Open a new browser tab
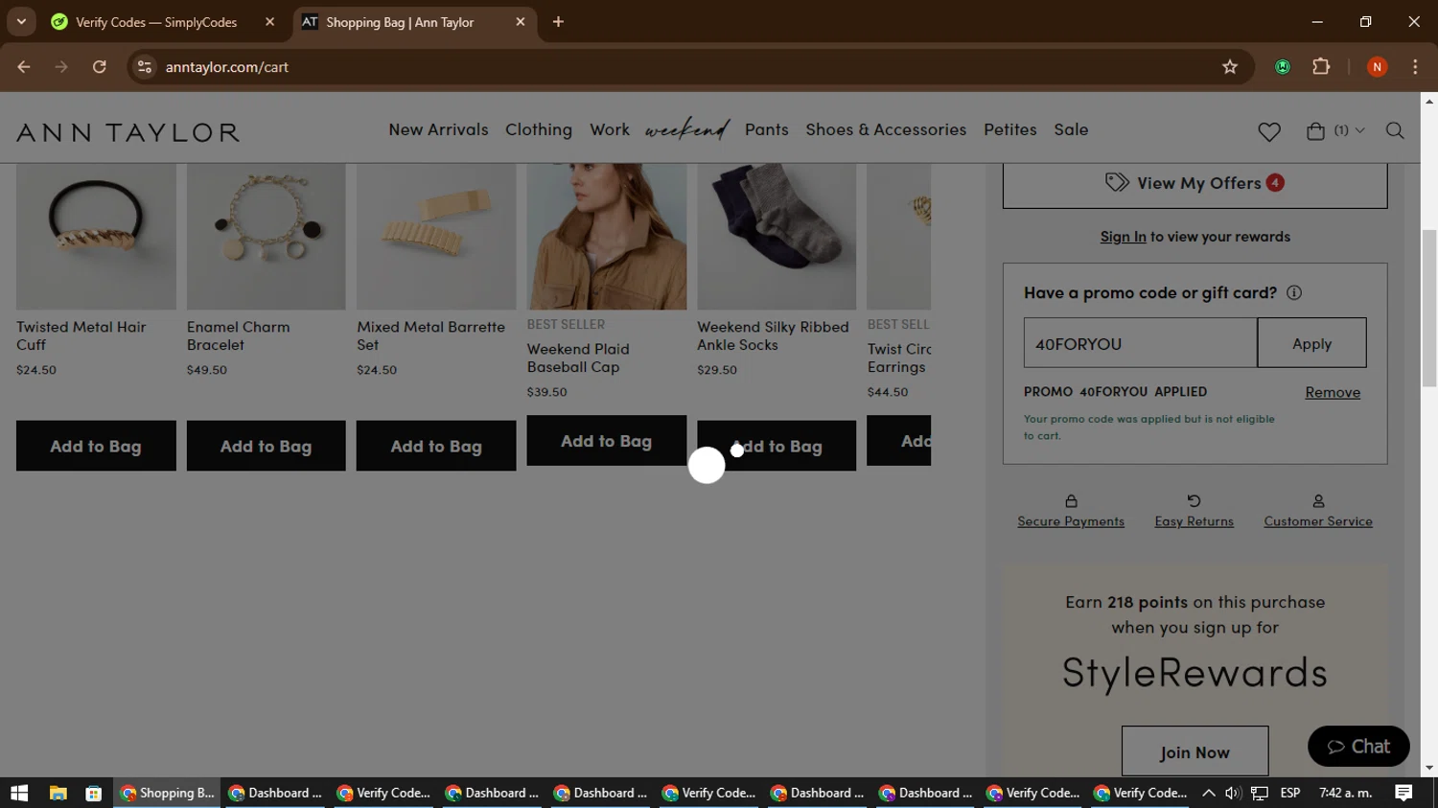 558,22
